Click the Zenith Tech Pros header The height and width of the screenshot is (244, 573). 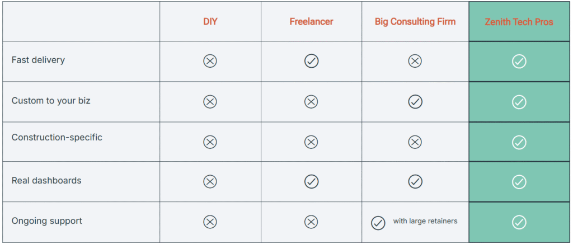pos(519,22)
